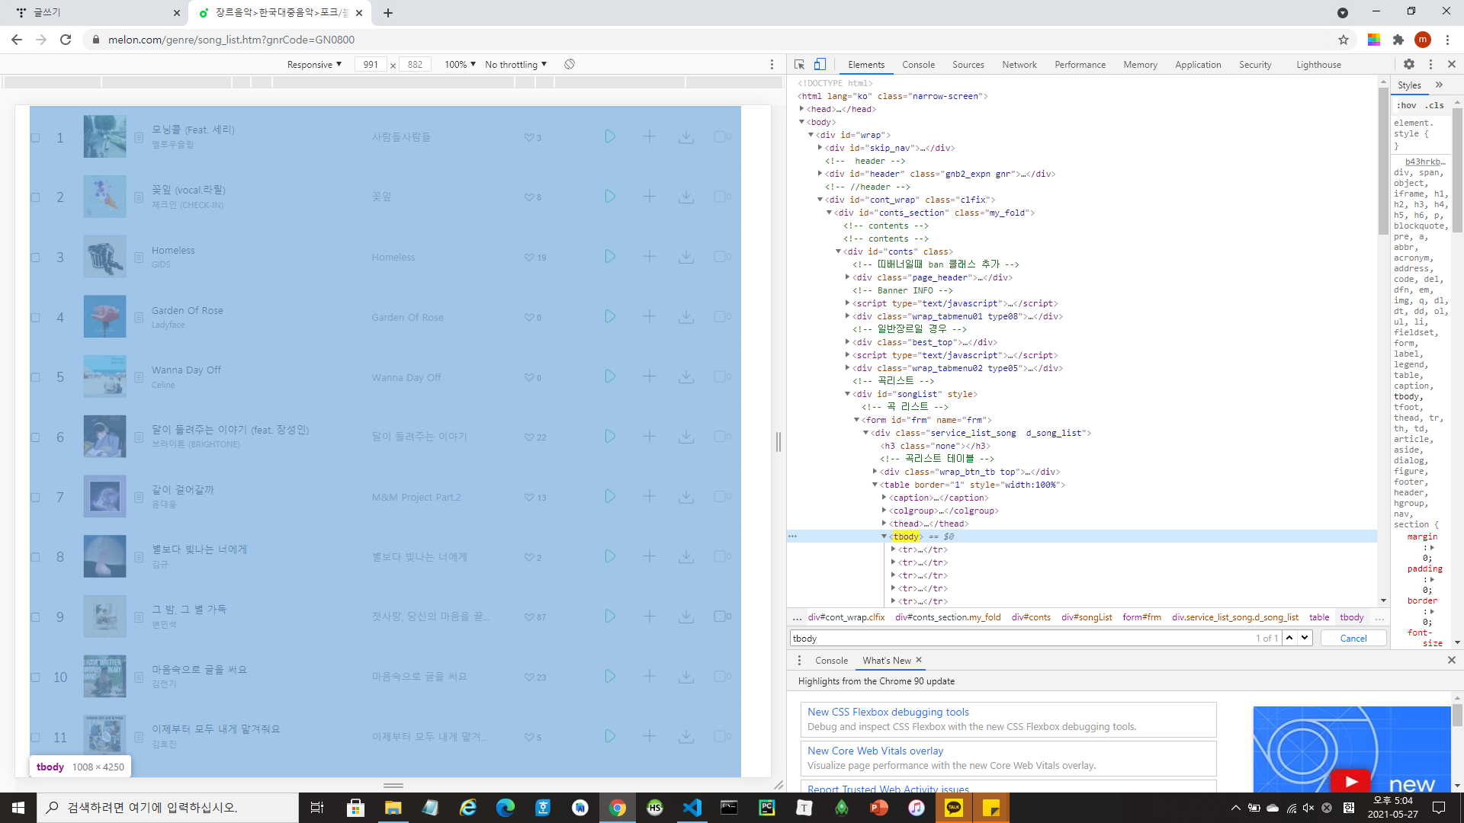Open the Lighthouse tab

1318,65
